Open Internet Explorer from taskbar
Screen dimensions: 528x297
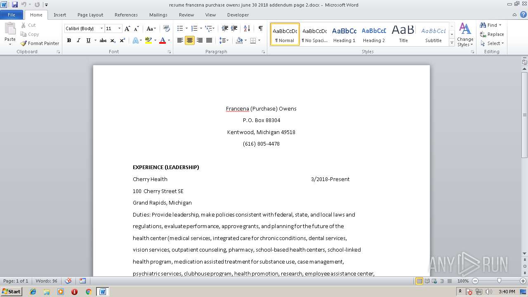click(x=33, y=292)
